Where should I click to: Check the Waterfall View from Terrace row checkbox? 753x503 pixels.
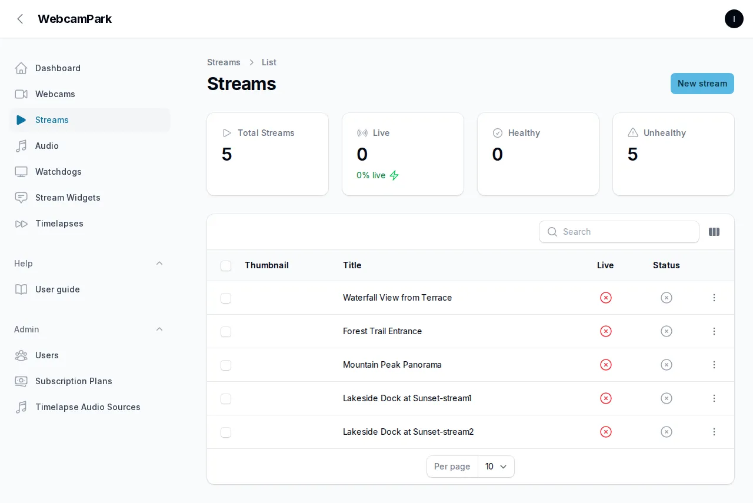226,298
